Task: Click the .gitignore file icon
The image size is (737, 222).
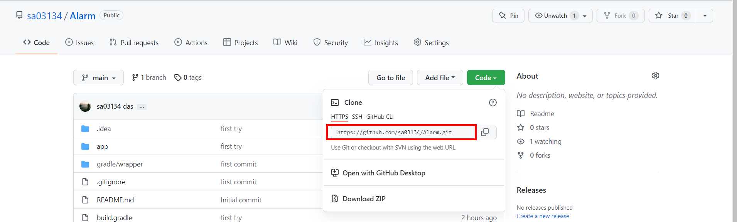Action: [x=85, y=182]
